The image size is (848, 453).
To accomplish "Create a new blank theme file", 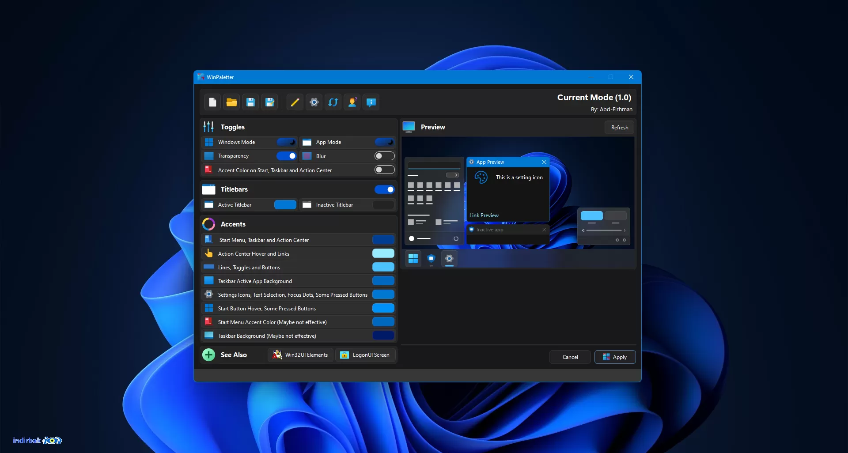I will click(212, 102).
